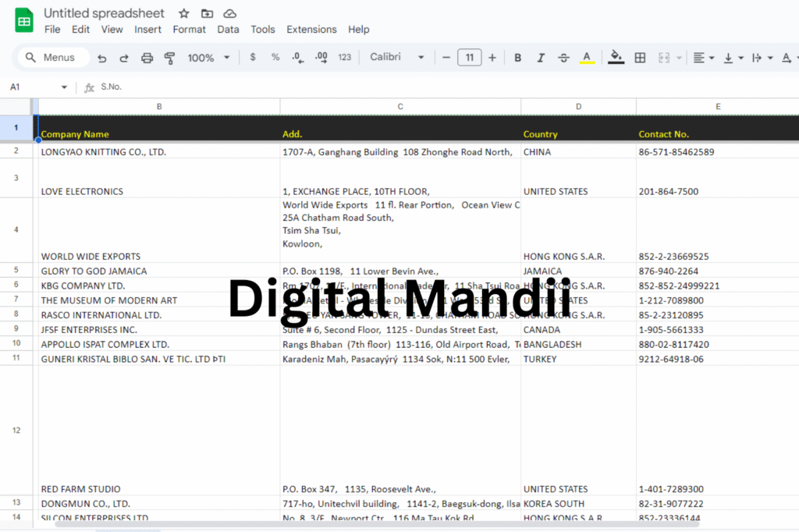Toggle bold formatting
Viewport: 799px width, 532px height.
pos(517,58)
